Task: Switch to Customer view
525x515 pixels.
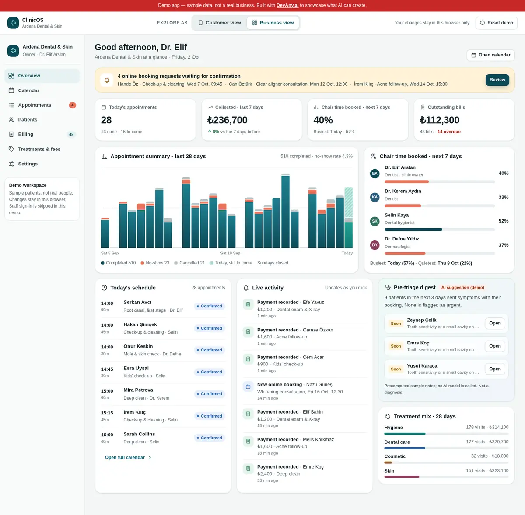Action: (220, 23)
